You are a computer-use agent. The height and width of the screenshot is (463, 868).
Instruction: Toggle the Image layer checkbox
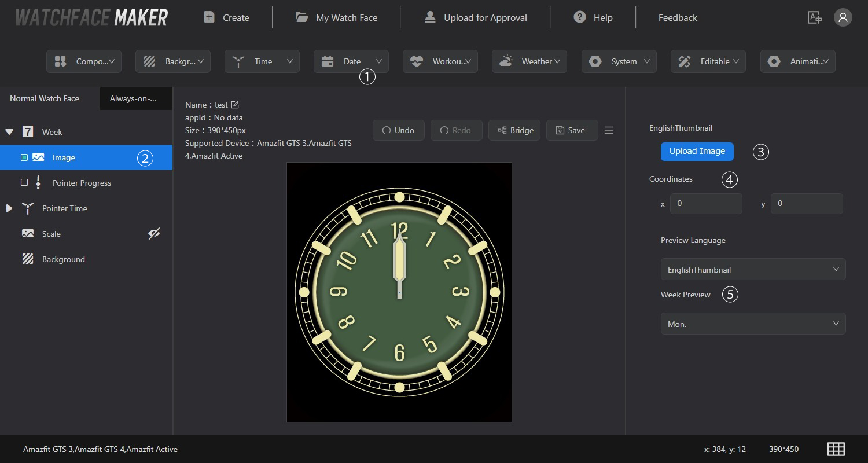(24, 157)
